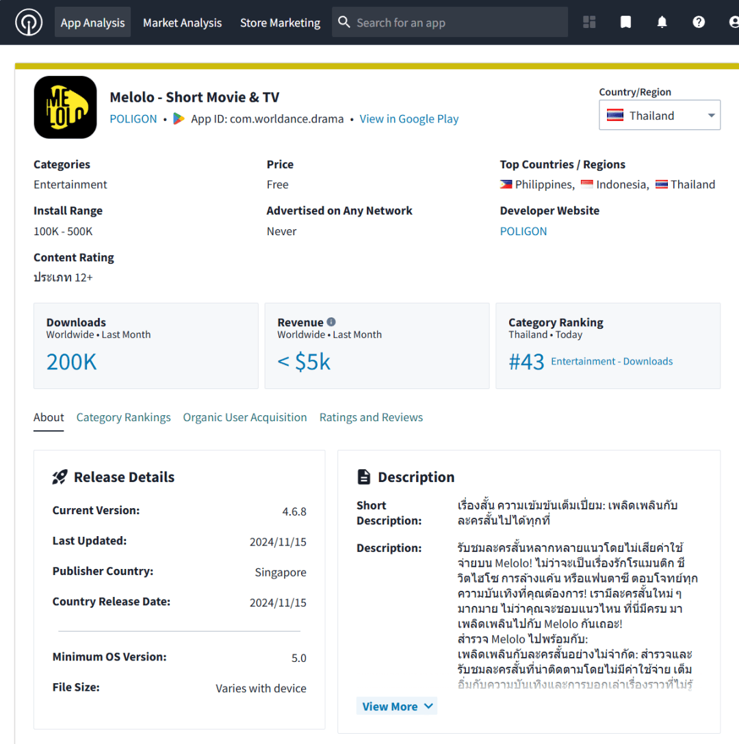Open the POLIGON developer website link
This screenshot has height=744, width=739.
pyautogui.click(x=523, y=231)
